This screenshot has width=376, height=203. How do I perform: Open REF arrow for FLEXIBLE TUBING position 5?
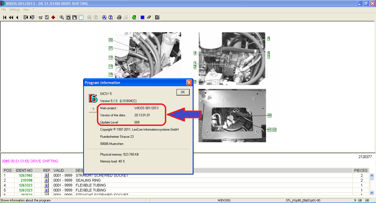(46, 190)
